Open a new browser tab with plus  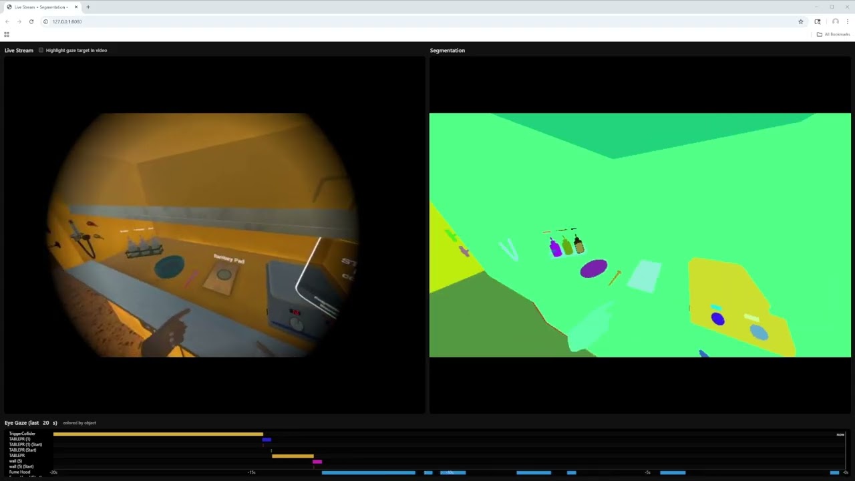click(x=88, y=7)
